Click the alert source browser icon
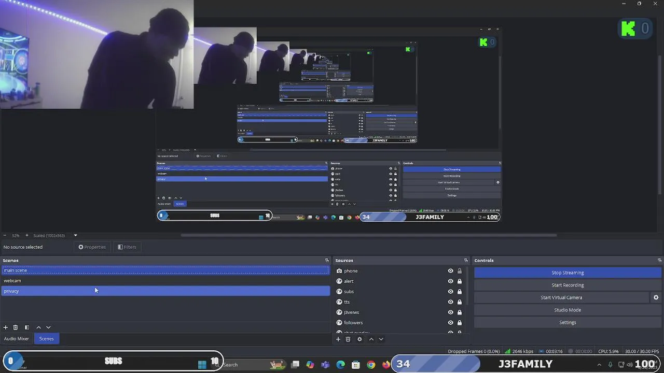The image size is (664, 373). click(x=339, y=281)
